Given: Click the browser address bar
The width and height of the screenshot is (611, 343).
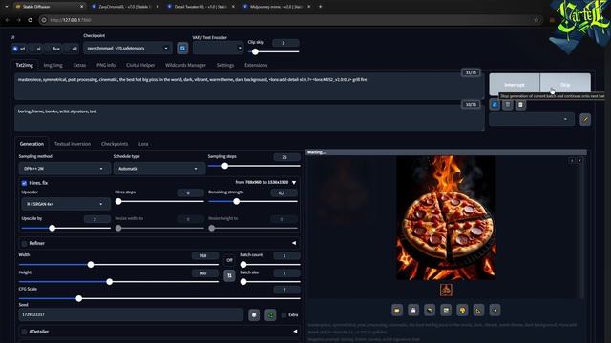Looking at the screenshot, I should pos(288,20).
